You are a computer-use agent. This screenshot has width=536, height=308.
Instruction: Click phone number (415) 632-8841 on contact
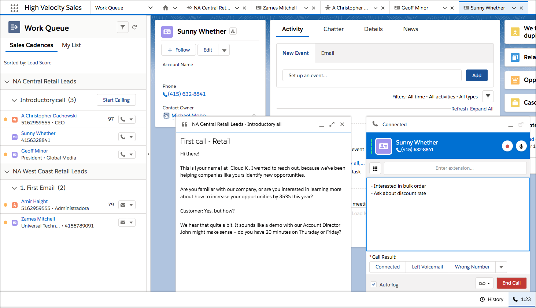pos(187,94)
